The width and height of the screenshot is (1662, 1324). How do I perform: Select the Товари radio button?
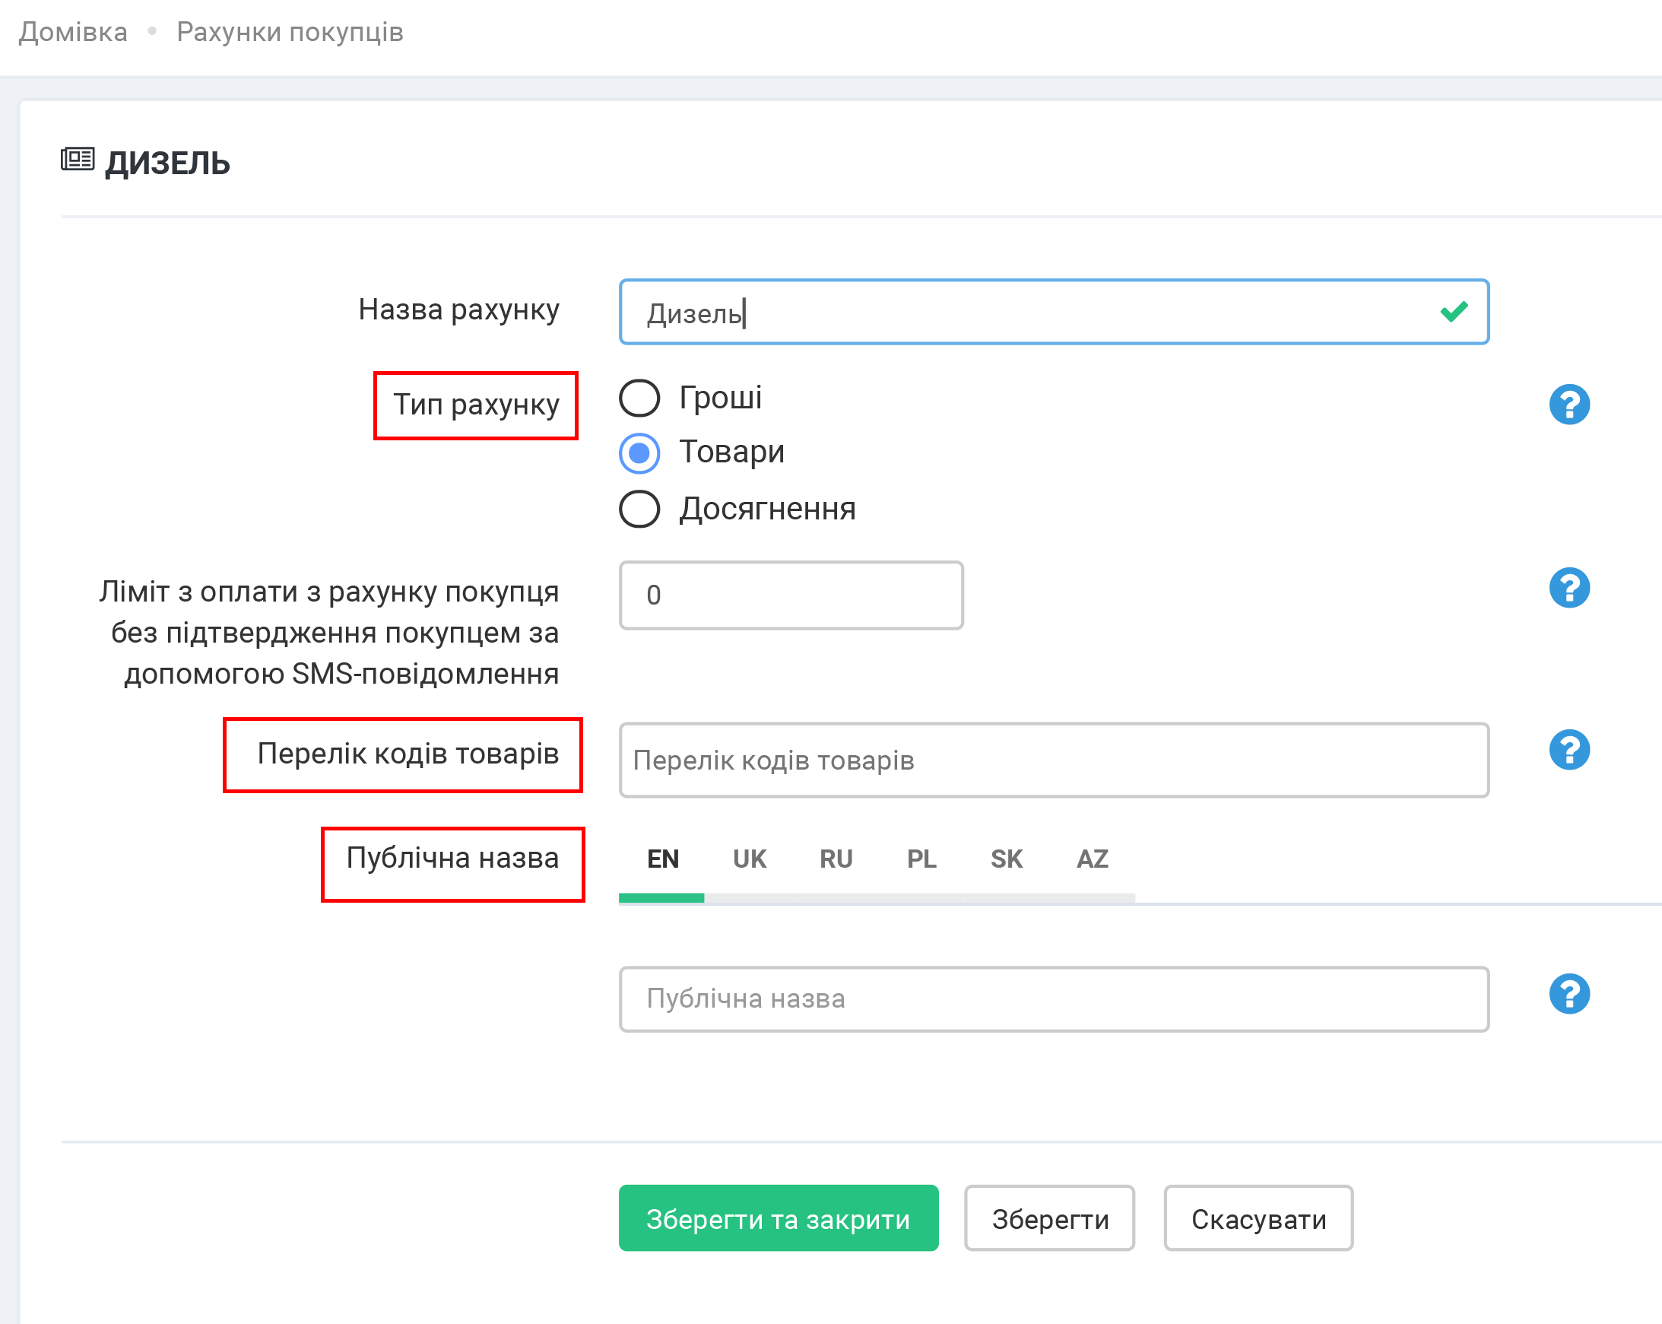[x=639, y=452]
